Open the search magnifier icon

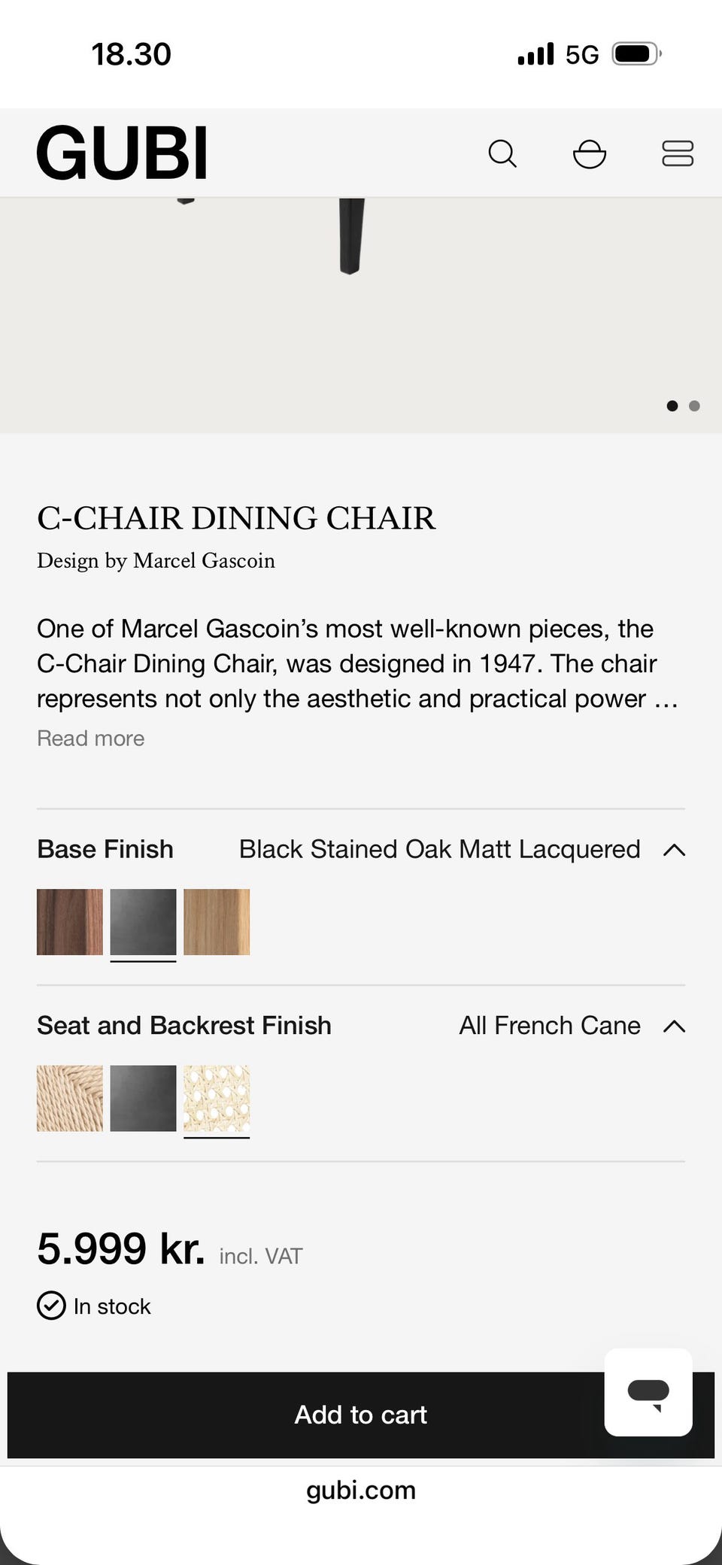pyautogui.click(x=502, y=153)
